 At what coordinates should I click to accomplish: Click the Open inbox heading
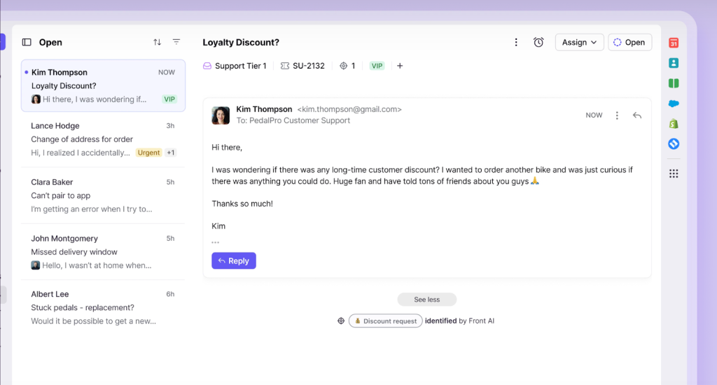[50, 42]
